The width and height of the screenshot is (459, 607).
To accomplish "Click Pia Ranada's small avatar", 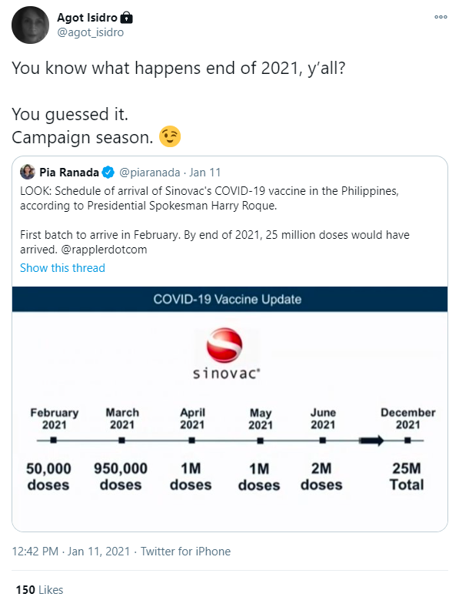I will click(x=28, y=172).
